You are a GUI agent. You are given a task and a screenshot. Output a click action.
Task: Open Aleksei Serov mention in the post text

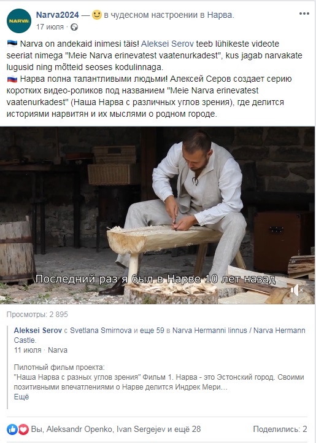click(168, 44)
